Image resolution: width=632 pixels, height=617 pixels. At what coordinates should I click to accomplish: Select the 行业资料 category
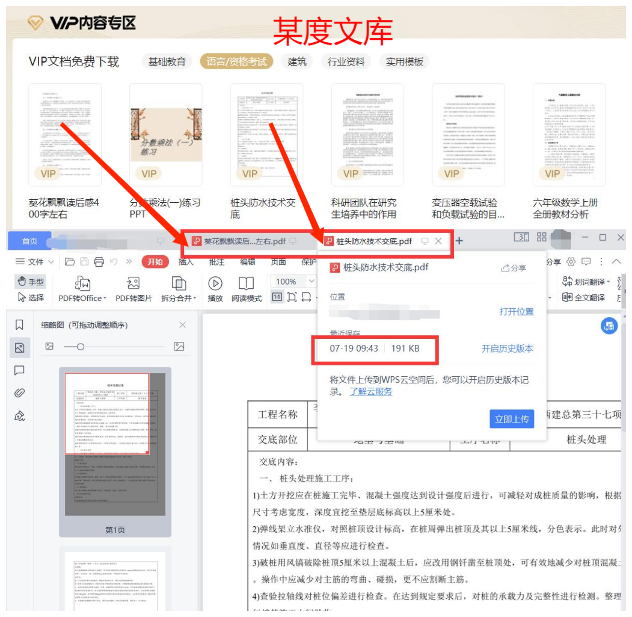pyautogui.click(x=346, y=61)
